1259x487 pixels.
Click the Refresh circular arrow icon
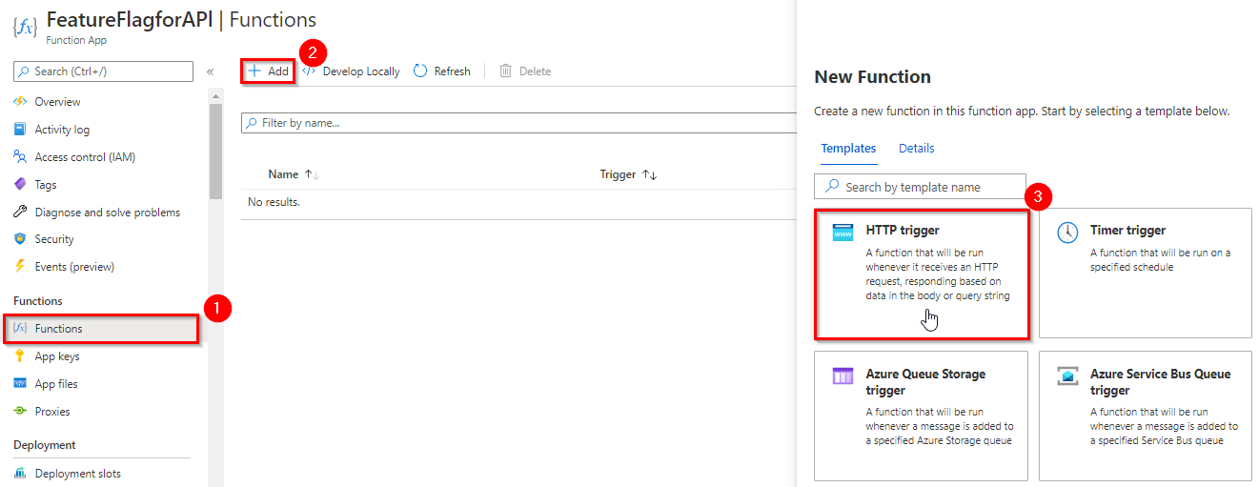click(420, 71)
